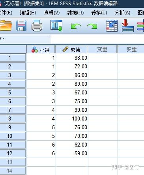Save the dataset with the floppy disk icon
Viewport: 144px width, 175px height.
[x=21, y=26]
